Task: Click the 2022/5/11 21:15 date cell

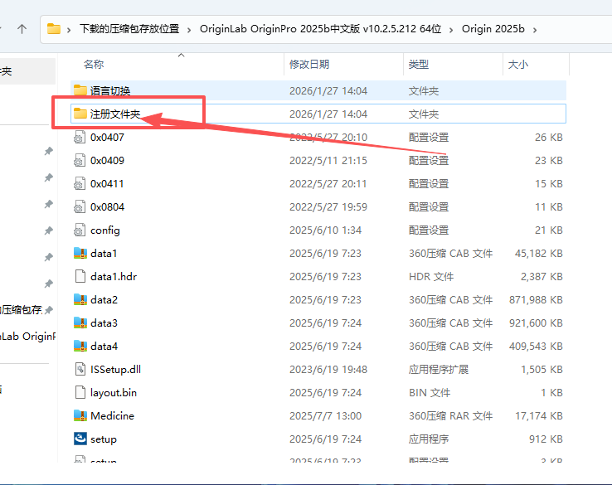Action: pyautogui.click(x=328, y=160)
